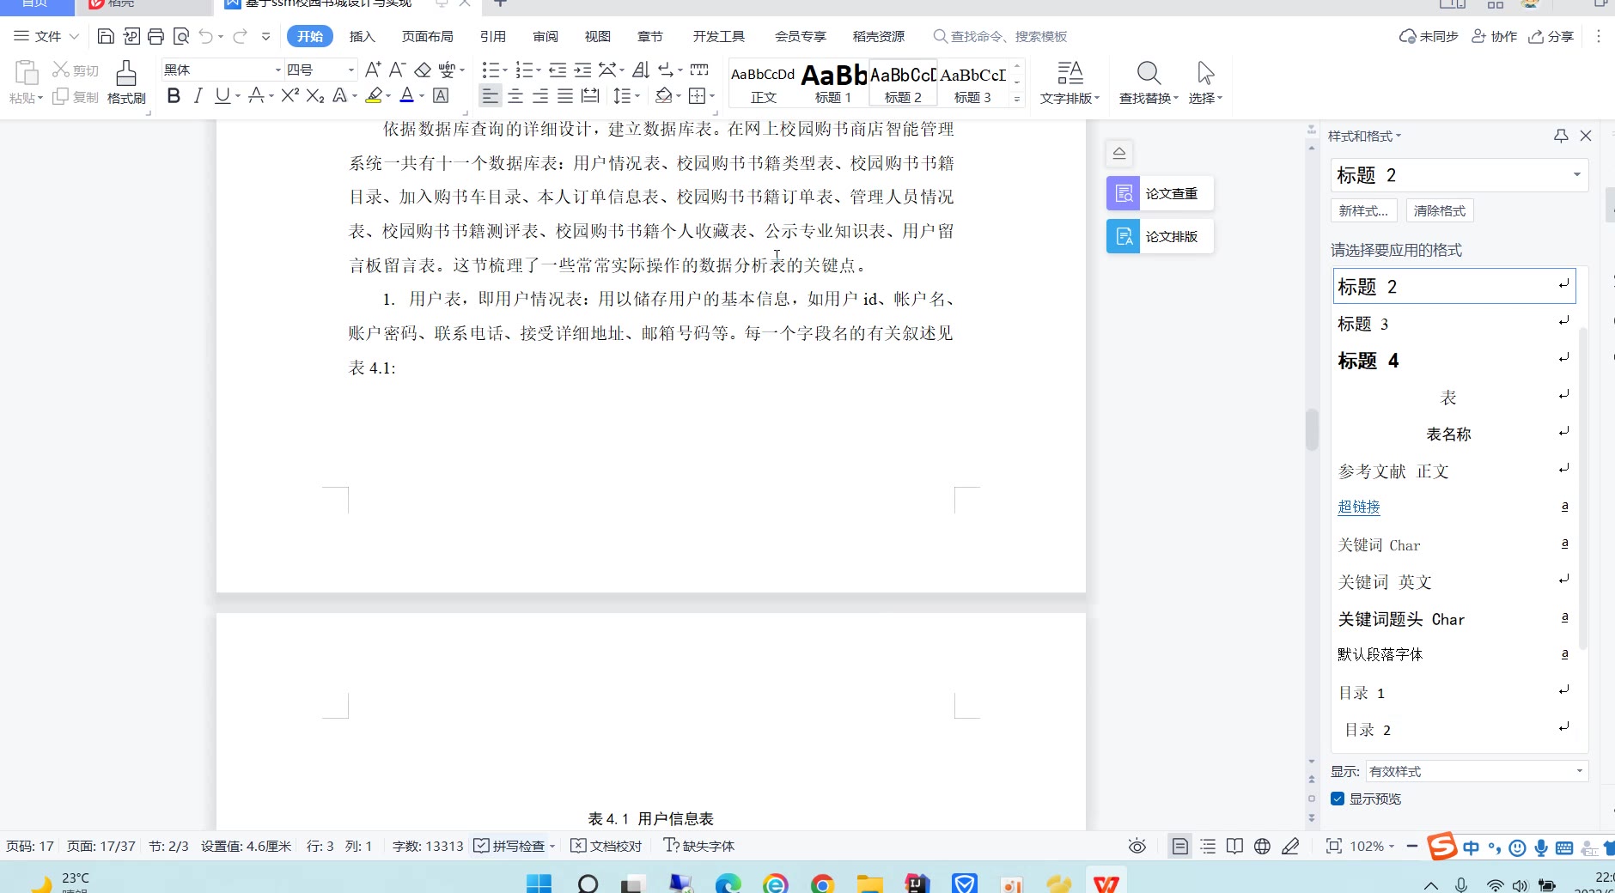Expand the 显示 有效样式 dropdown
This screenshot has height=893, width=1615.
click(x=1579, y=771)
